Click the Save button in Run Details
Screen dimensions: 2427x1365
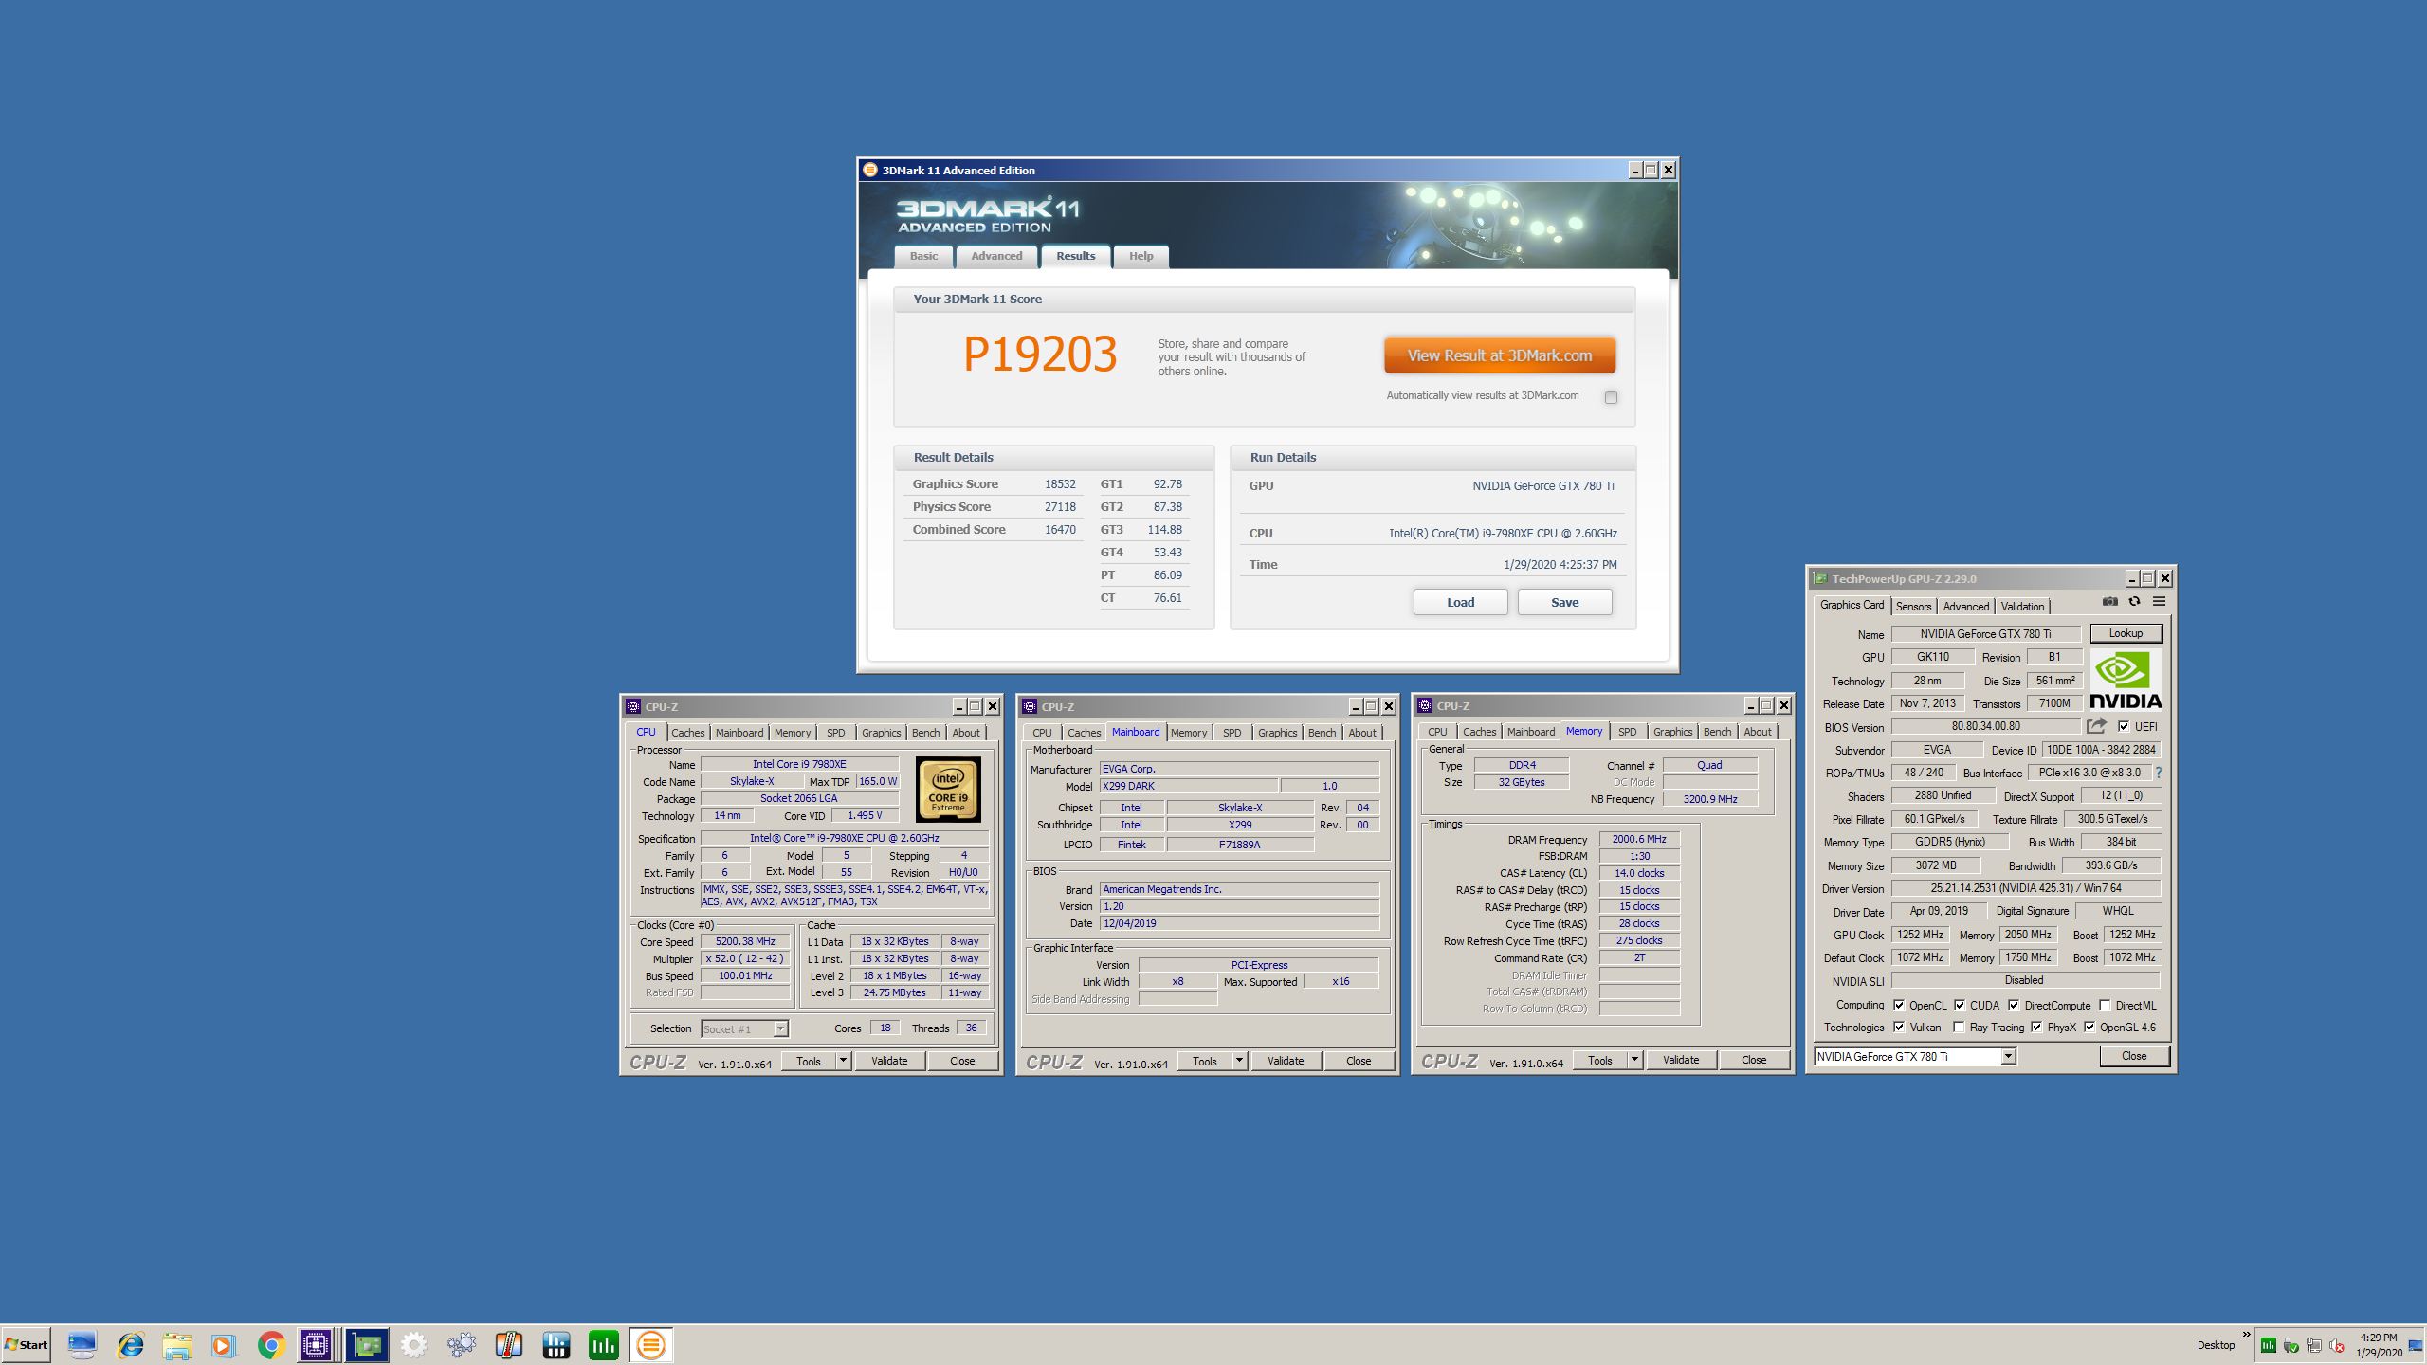pos(1564,602)
